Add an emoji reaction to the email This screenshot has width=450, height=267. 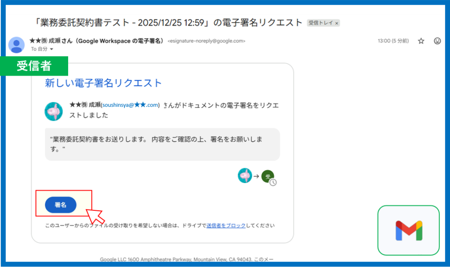click(437, 41)
